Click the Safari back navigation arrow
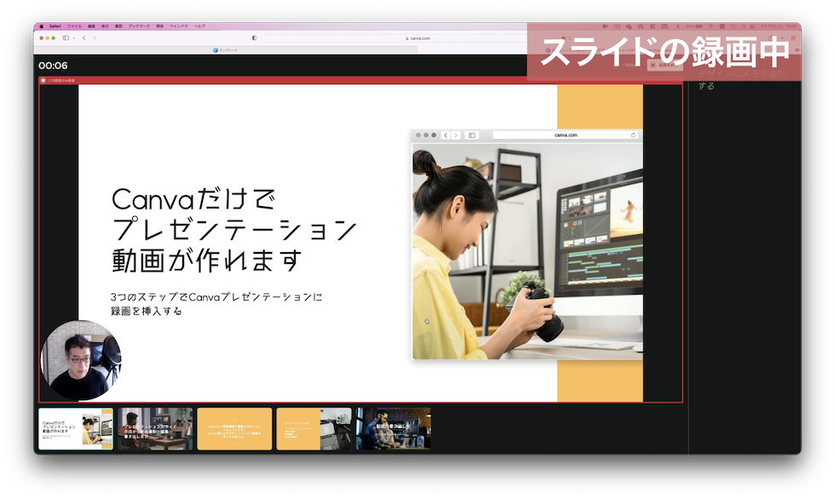This screenshot has height=499, width=835. point(84,38)
